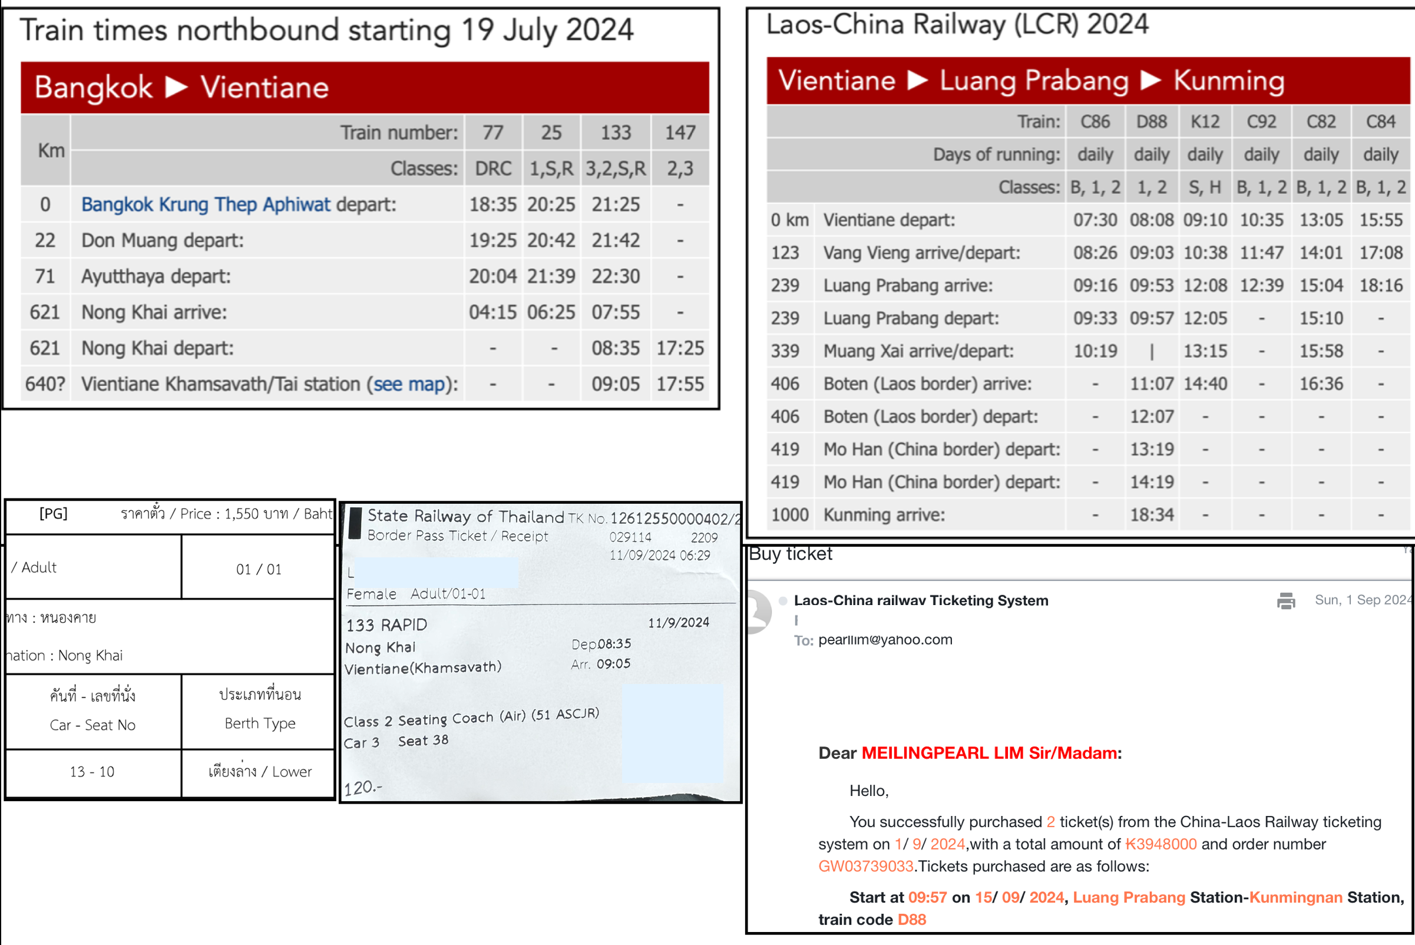
Task: Click the email date Sun, 1 Sep 2024
Action: pyautogui.click(x=1363, y=600)
